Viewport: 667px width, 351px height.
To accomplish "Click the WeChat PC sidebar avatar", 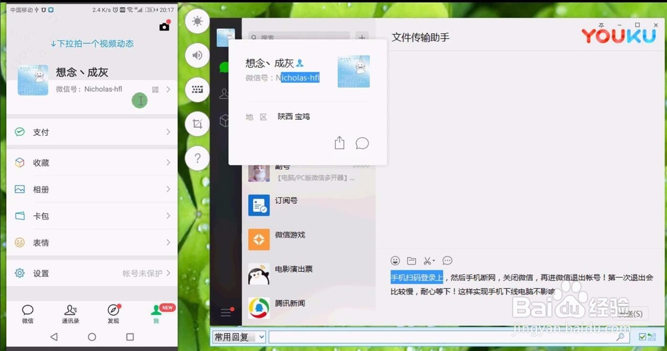I will coord(225,37).
